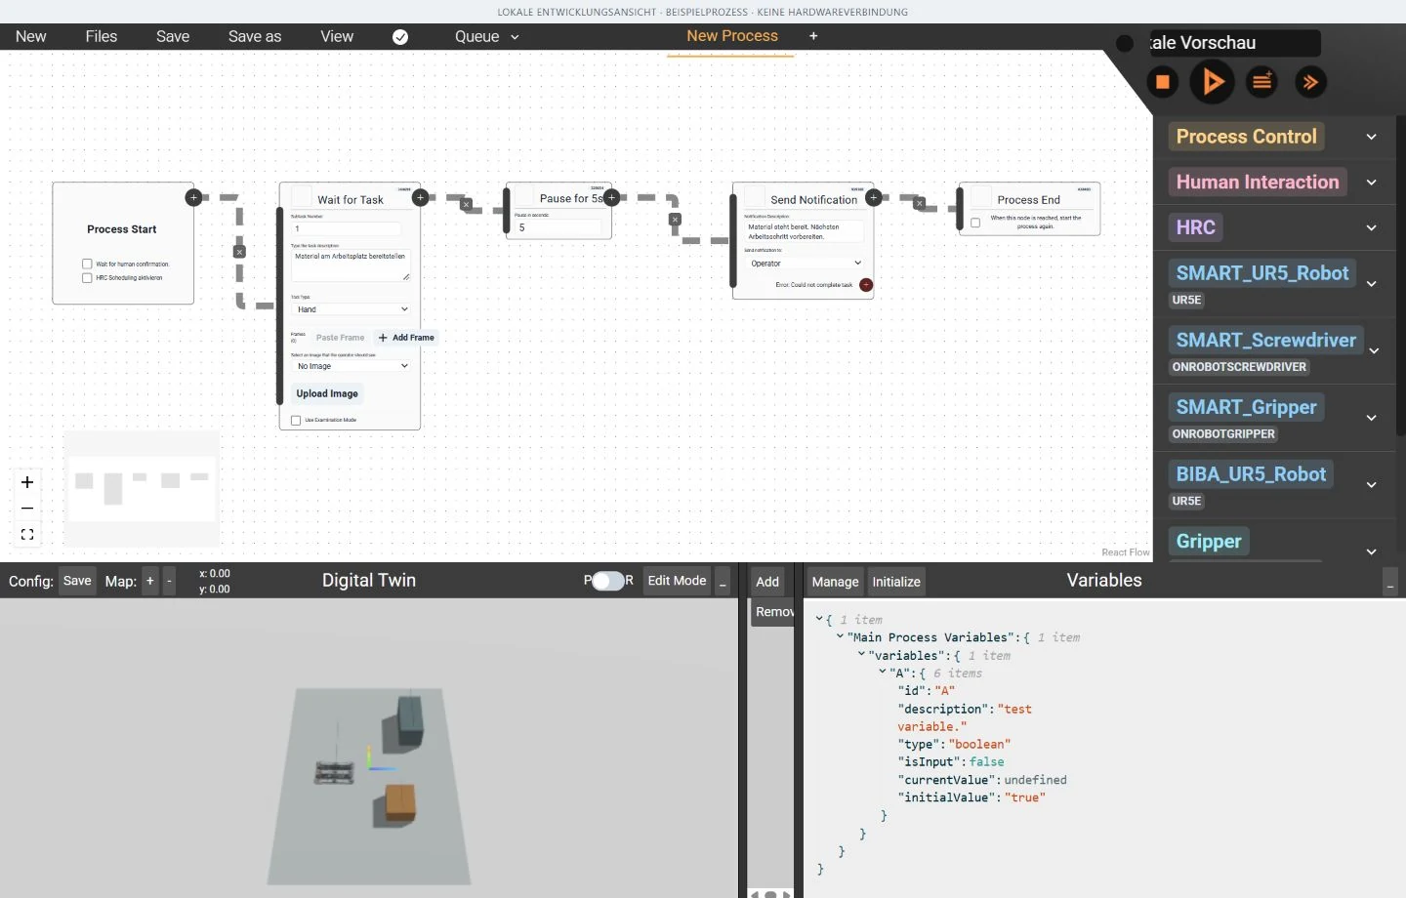Click Save as in the menu bar
1406x898 pixels.
click(x=255, y=37)
